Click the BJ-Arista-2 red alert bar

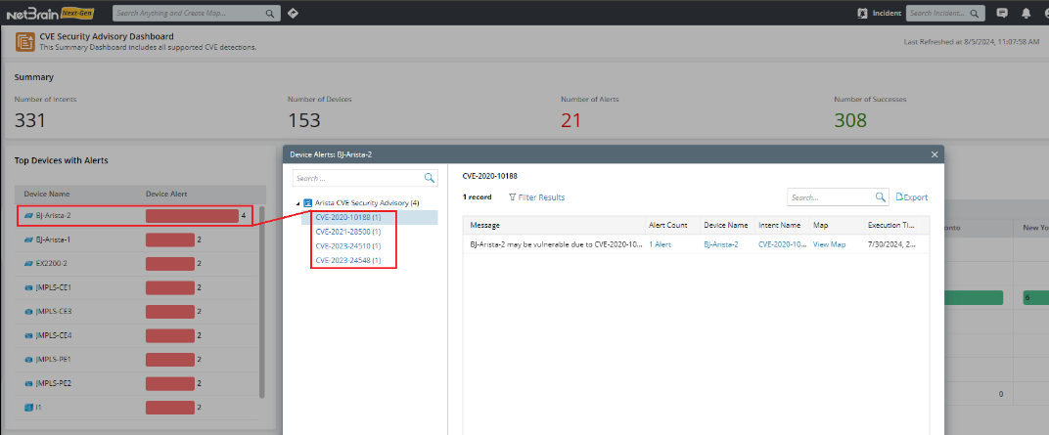[x=192, y=216]
